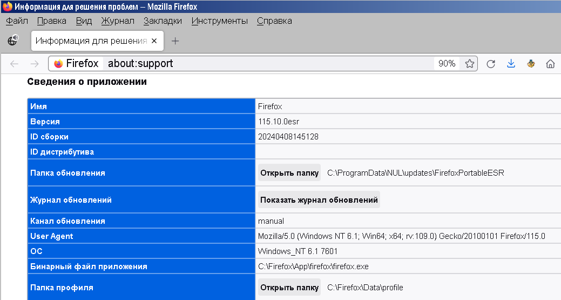
Task: Click Открыть папку for Папка профиля
Action: (289, 288)
